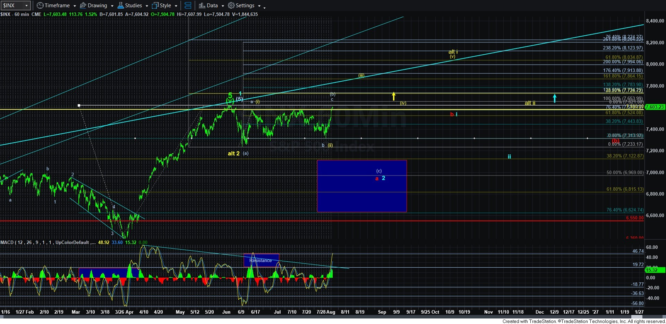The height and width of the screenshot is (324, 666).
Task: Click the "8/11" date axis label
Action: tap(345, 312)
